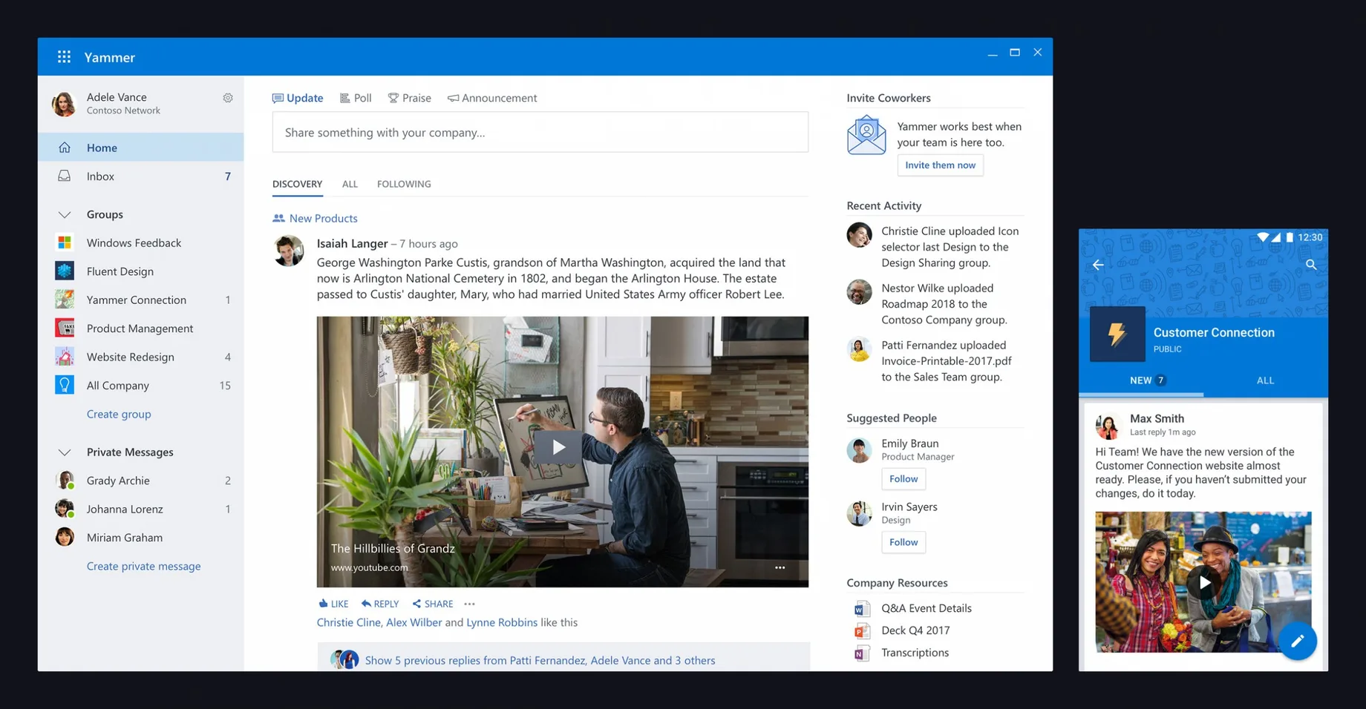
Task: Like Isaiah Langer's post
Action: [333, 604]
